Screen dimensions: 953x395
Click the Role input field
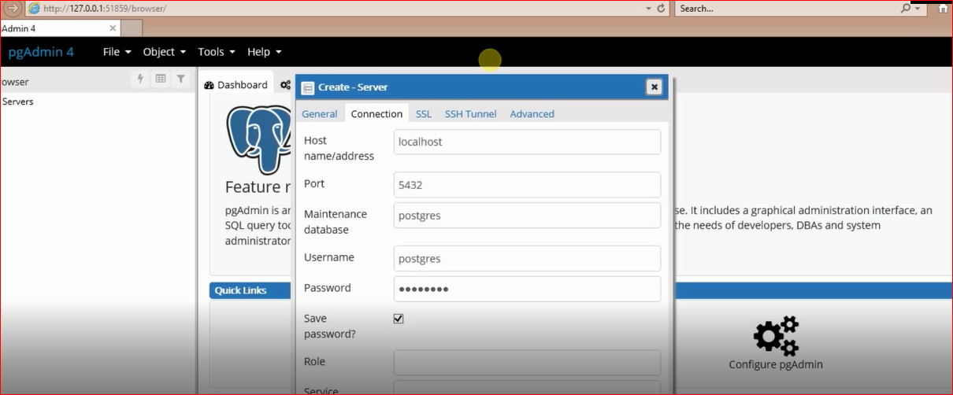527,363
